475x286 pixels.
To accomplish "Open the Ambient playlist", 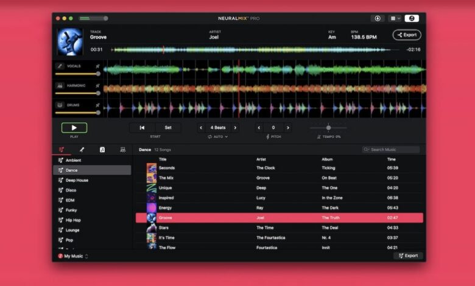I will coord(92,160).
